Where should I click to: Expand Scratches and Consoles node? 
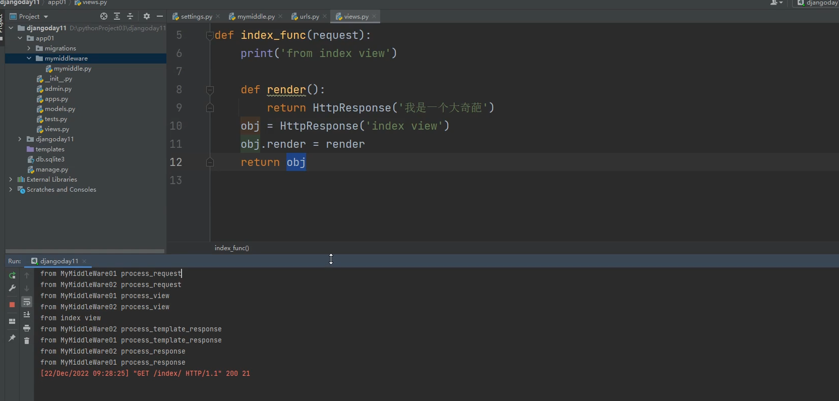click(11, 190)
